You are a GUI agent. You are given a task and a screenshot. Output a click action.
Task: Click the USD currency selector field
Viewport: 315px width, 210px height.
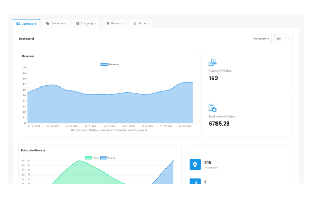[x=284, y=39]
